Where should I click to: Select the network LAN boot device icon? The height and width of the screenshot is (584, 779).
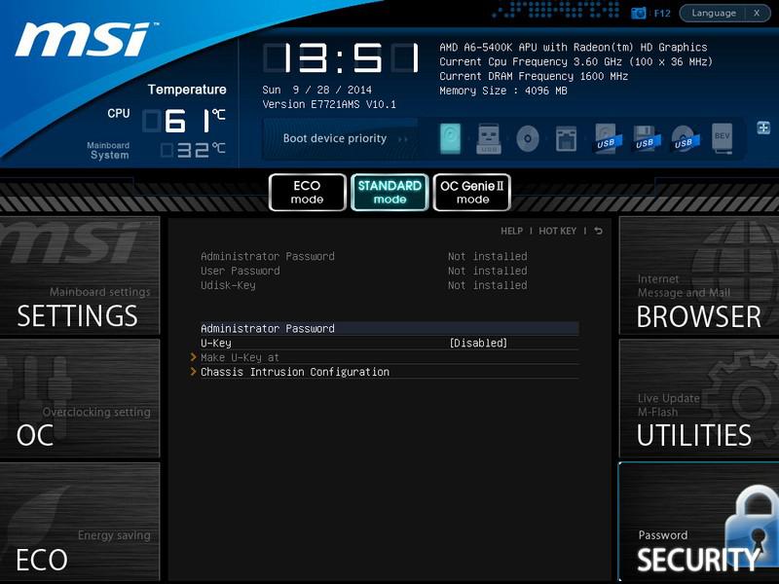tap(567, 138)
